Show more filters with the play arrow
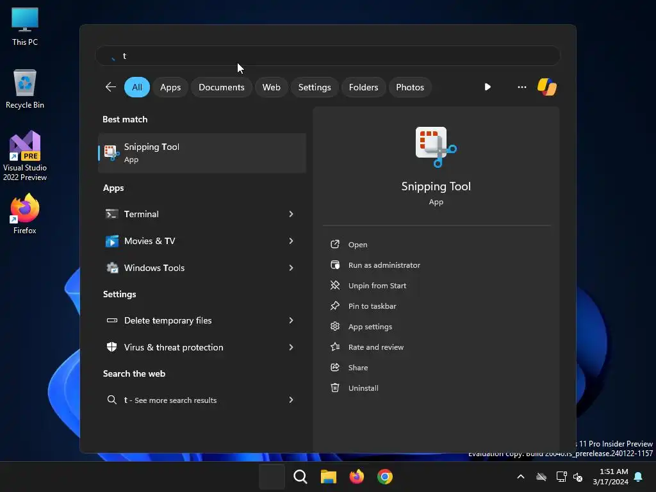The height and width of the screenshot is (492, 656). (x=488, y=87)
